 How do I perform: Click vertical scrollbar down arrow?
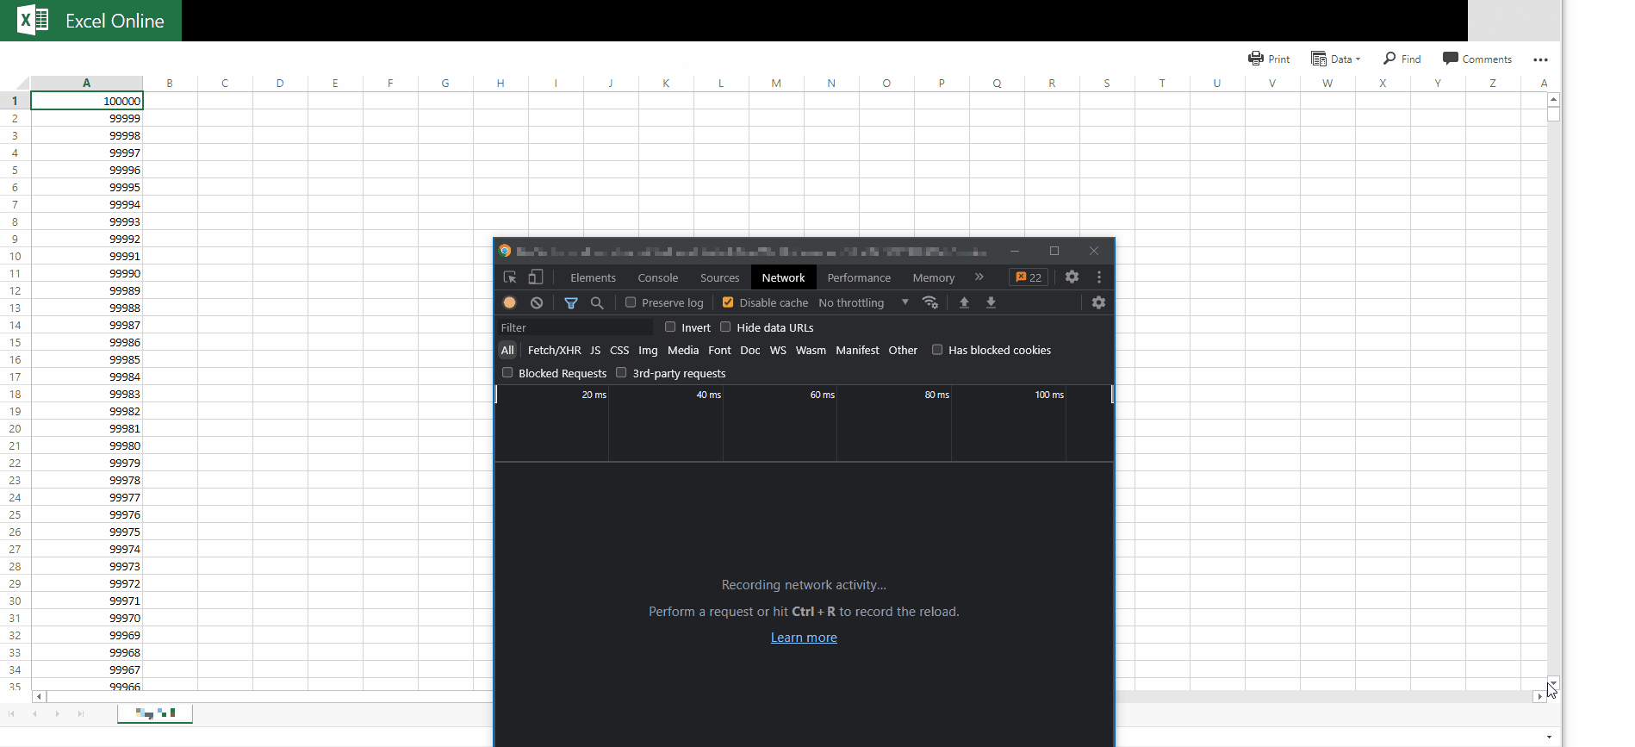point(1554,682)
